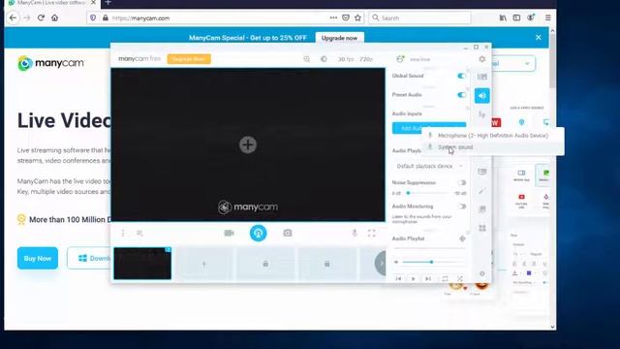
Task: Open the Presets panel icon in sidebar
Action: (x=482, y=77)
